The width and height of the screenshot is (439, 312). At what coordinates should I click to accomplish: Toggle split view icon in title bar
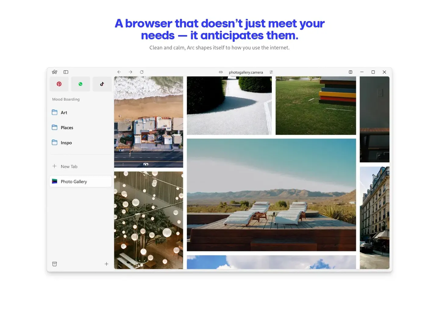[x=351, y=72]
